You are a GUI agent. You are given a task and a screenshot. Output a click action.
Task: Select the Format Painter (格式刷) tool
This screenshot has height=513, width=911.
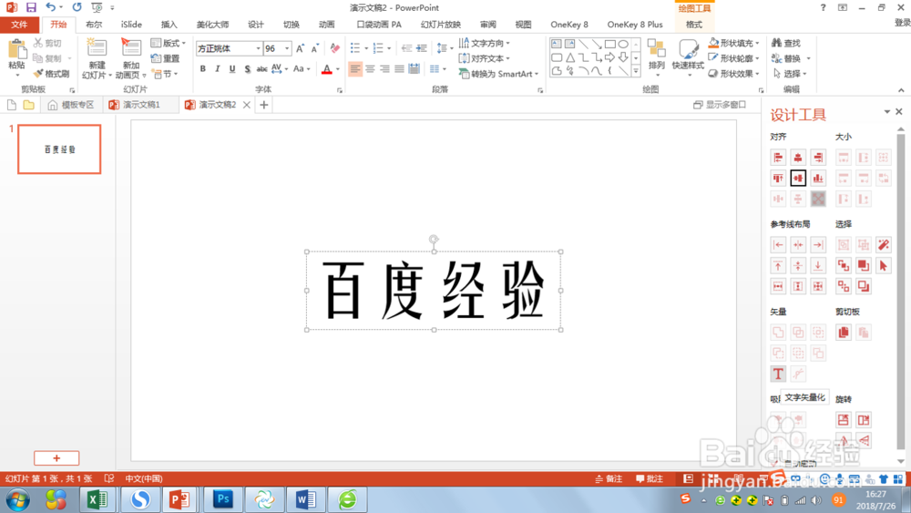pyautogui.click(x=51, y=74)
